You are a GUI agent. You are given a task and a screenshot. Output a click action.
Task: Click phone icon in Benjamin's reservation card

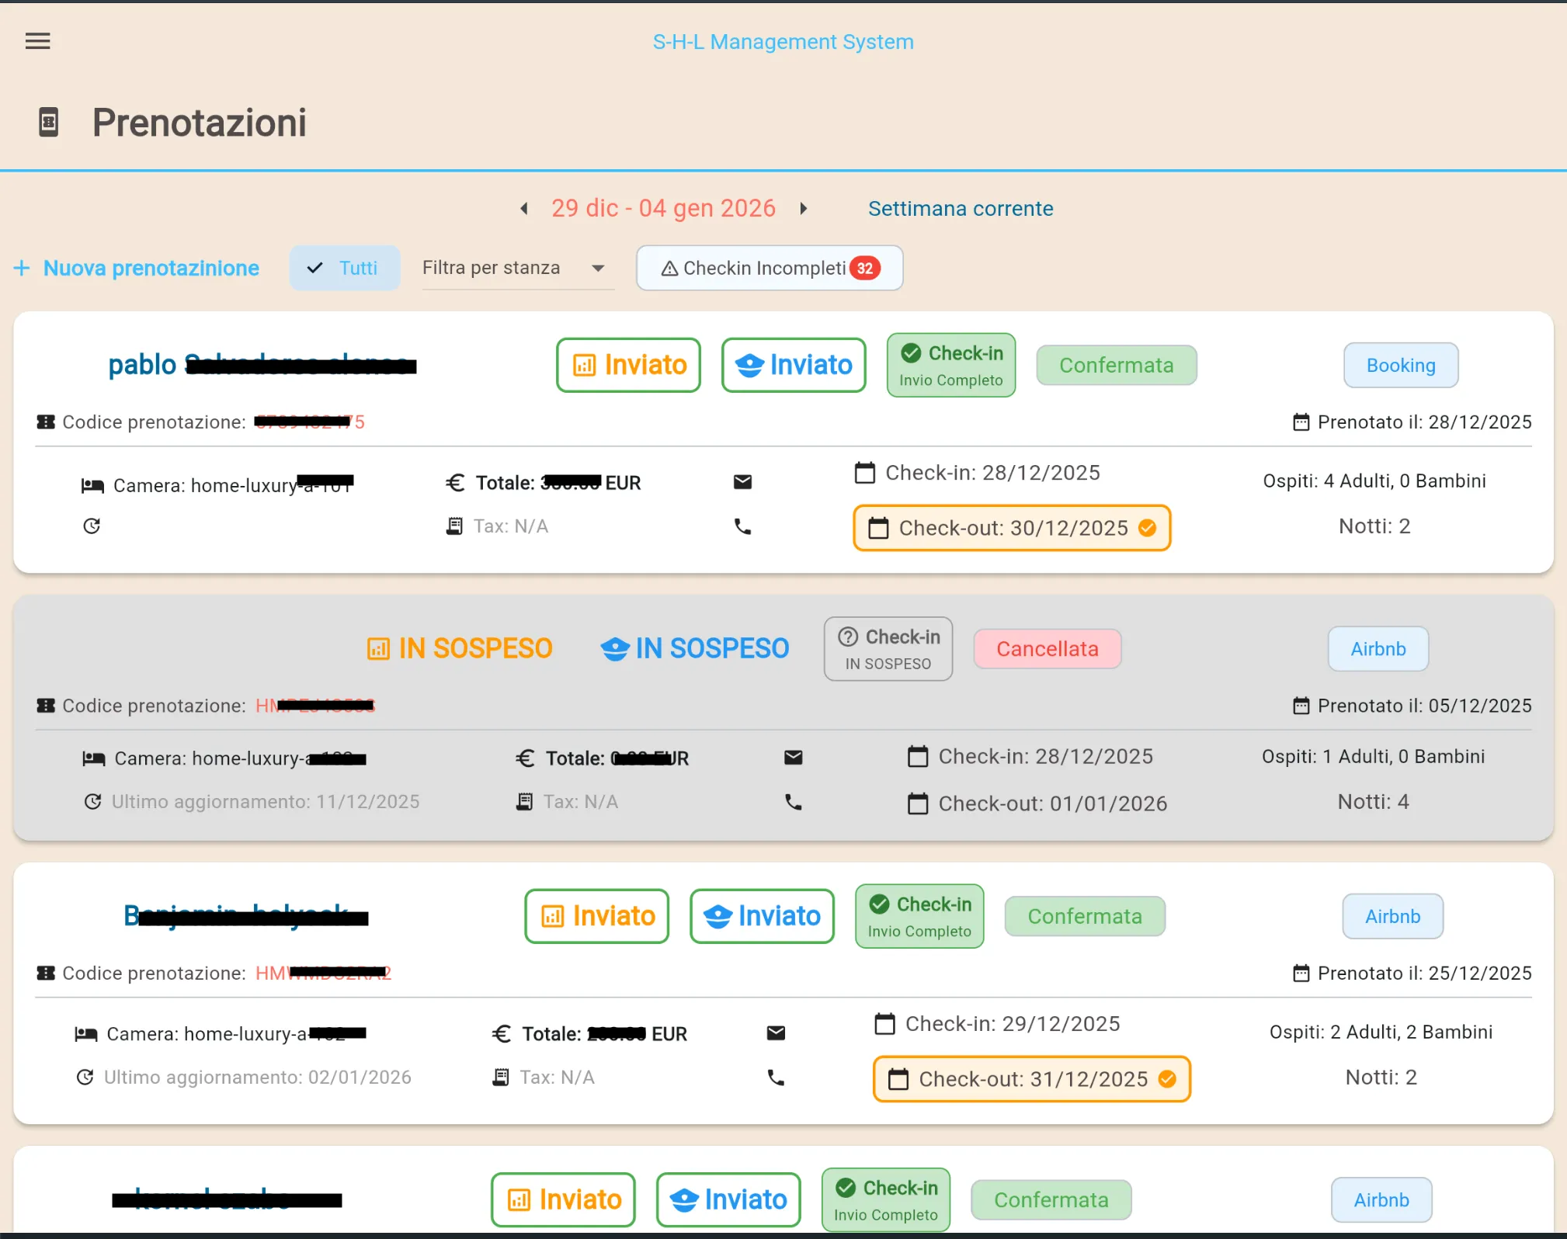point(776,1078)
